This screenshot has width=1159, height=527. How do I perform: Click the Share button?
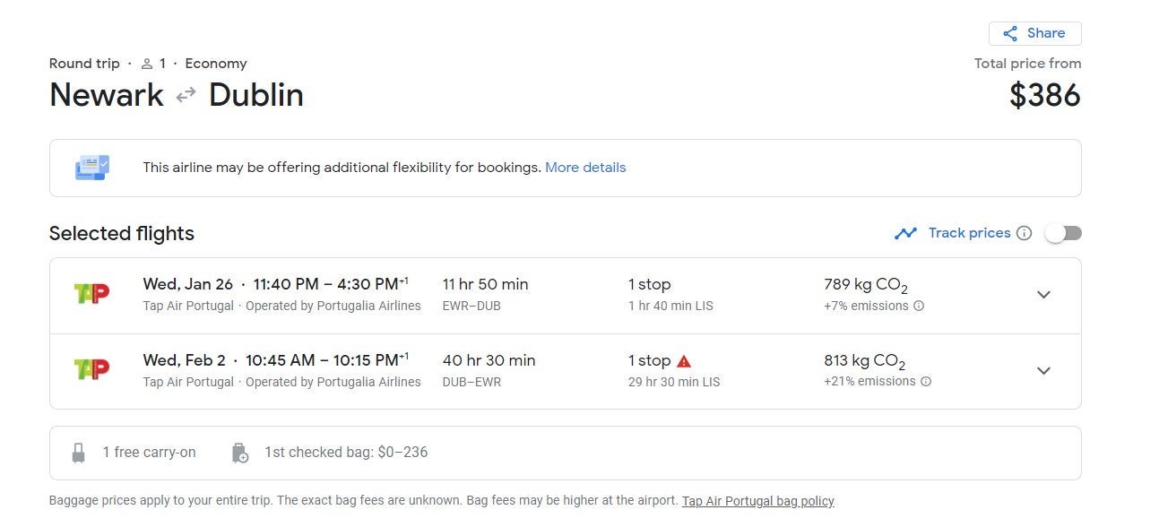click(1035, 33)
